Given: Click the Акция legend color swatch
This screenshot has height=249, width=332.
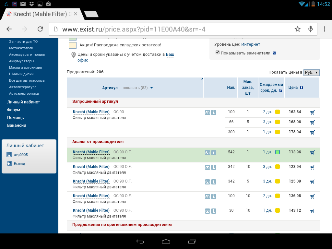Looking at the screenshot, I should [73, 45].
